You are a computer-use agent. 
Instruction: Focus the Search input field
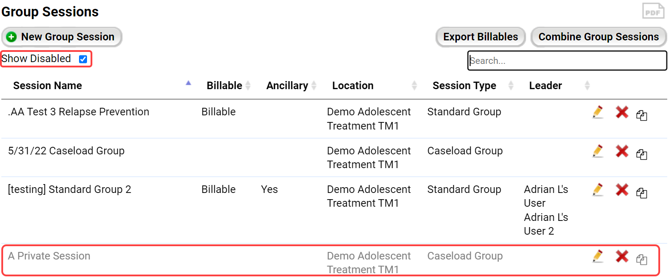tap(567, 61)
